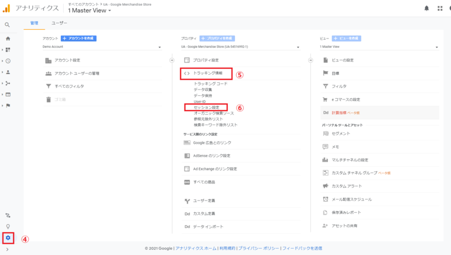The image size is (451, 255).
Task: Expand the left sidebar with bottom arrow
Action: click(x=8, y=250)
